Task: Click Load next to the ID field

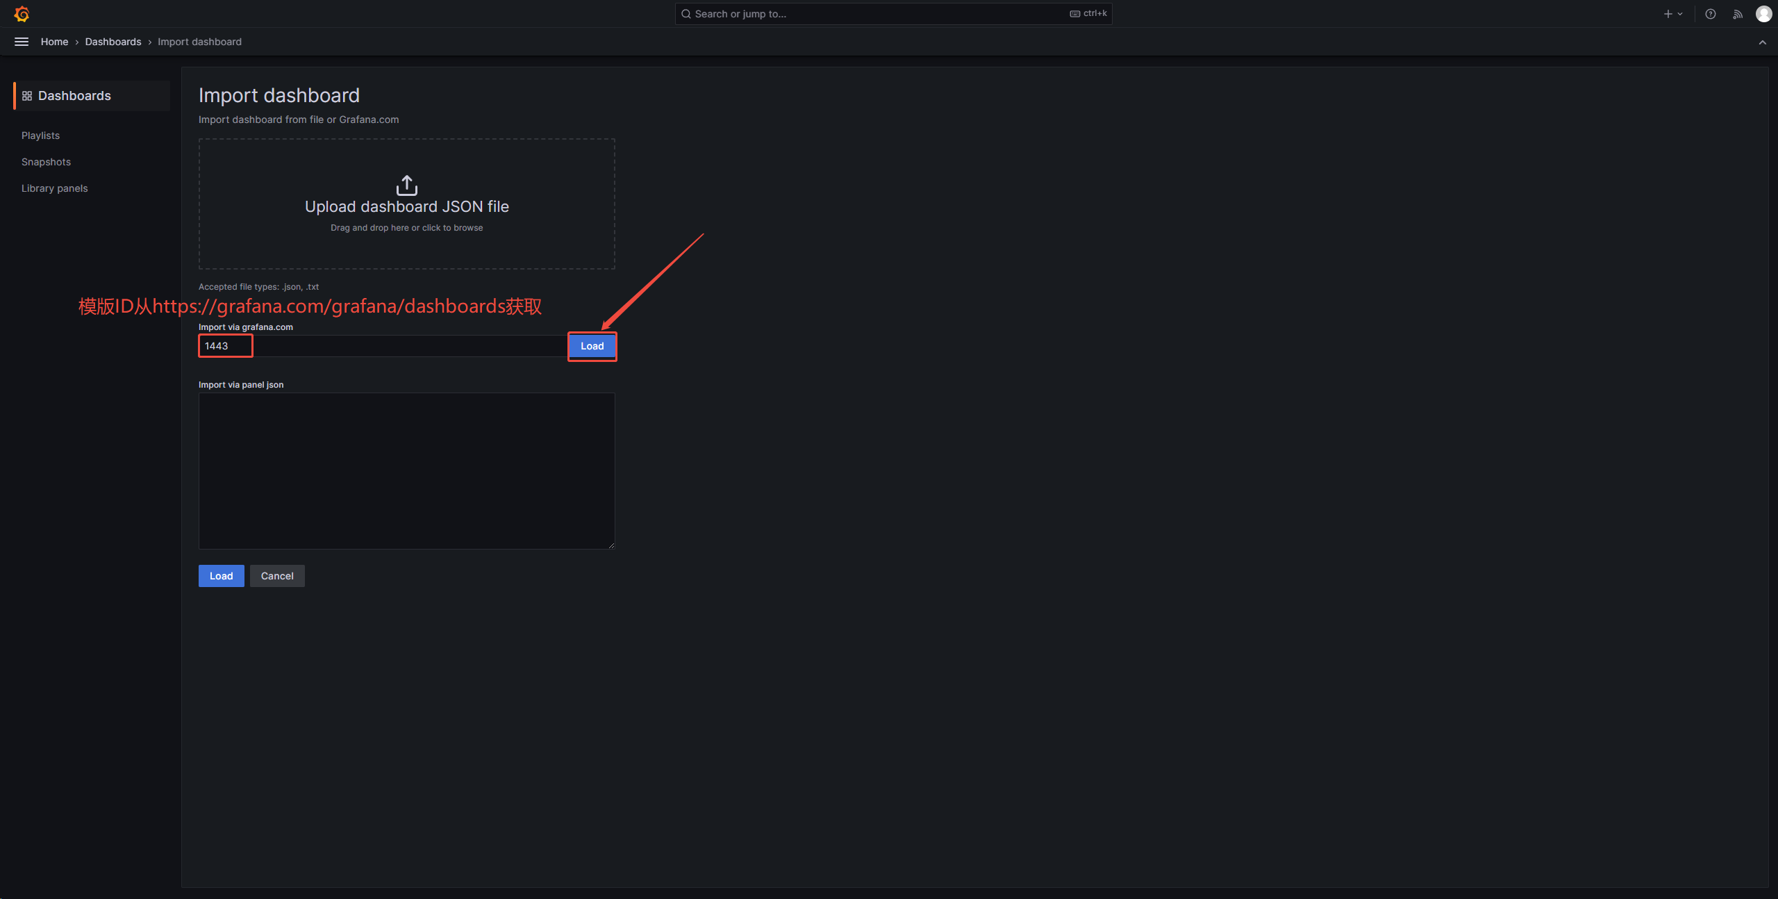Action: pos(592,346)
